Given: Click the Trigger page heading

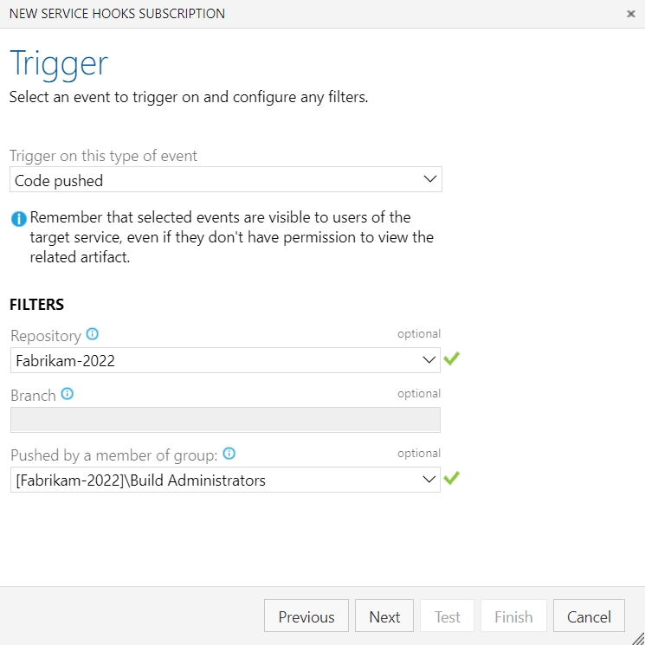Looking at the screenshot, I should (59, 64).
